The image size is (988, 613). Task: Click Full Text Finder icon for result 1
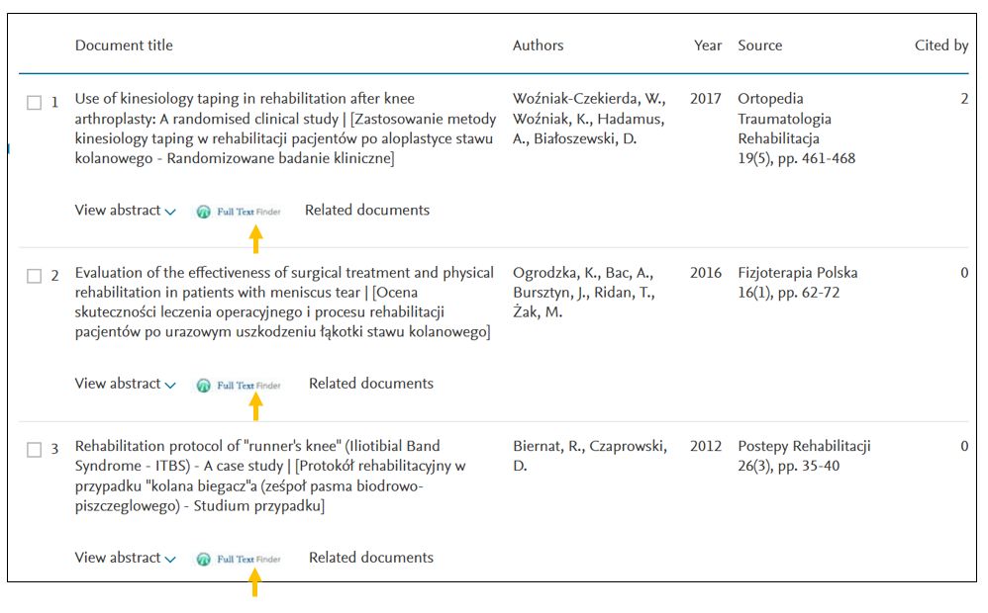[239, 212]
